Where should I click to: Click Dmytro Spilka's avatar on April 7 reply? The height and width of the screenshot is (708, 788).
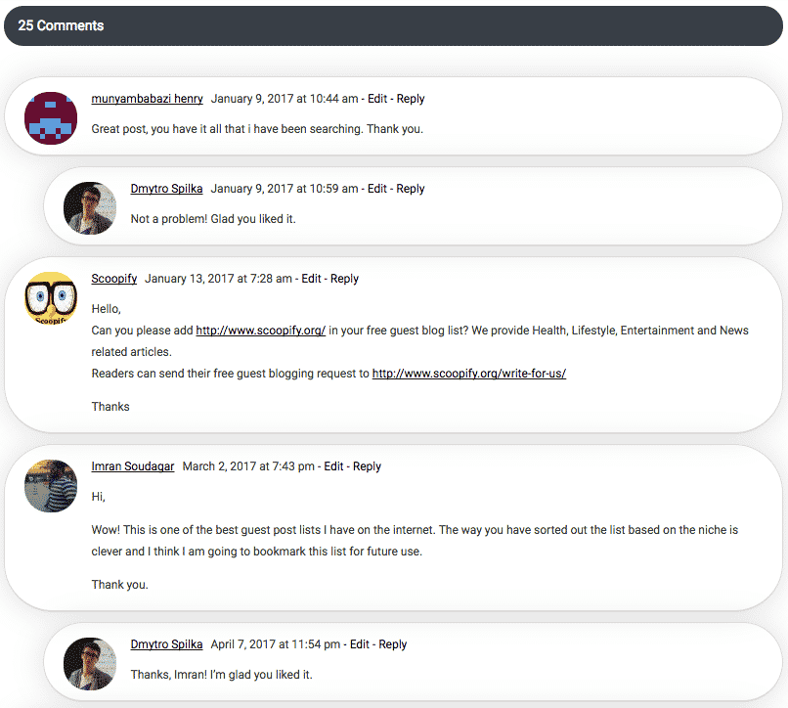coord(90,664)
